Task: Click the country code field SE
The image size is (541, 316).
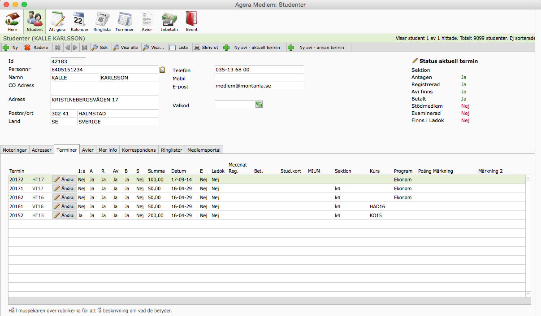Action: coord(64,122)
